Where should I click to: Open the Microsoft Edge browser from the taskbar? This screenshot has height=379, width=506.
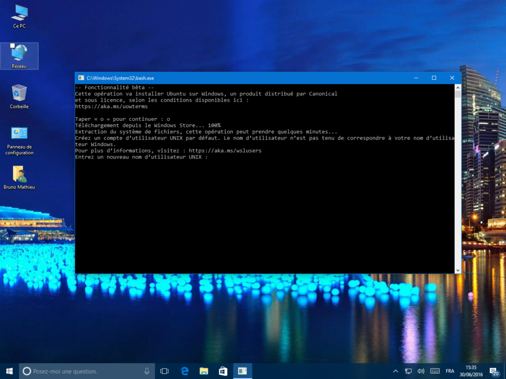184,371
